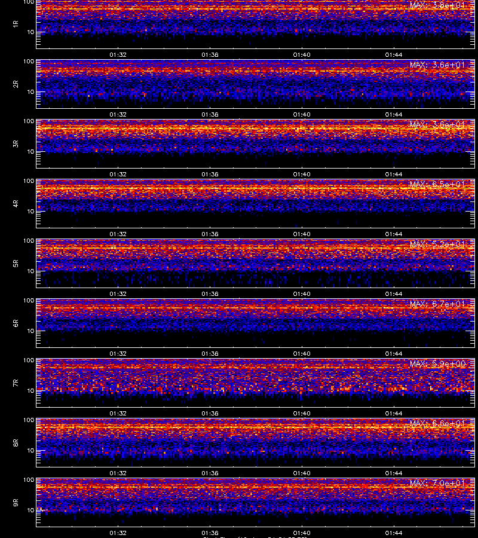The image size is (478, 538).
Task: Click inside the 9R spectrogram plot
Action: pos(256,502)
